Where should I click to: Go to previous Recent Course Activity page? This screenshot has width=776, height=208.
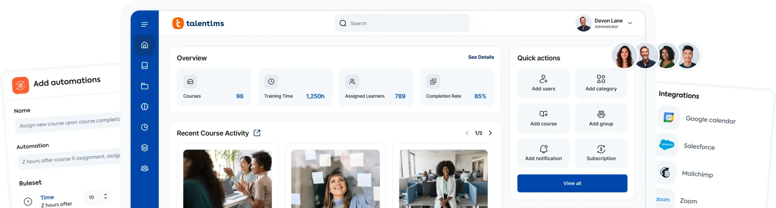(x=467, y=133)
